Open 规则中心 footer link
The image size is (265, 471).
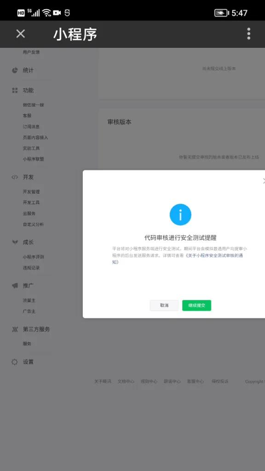coord(149,381)
